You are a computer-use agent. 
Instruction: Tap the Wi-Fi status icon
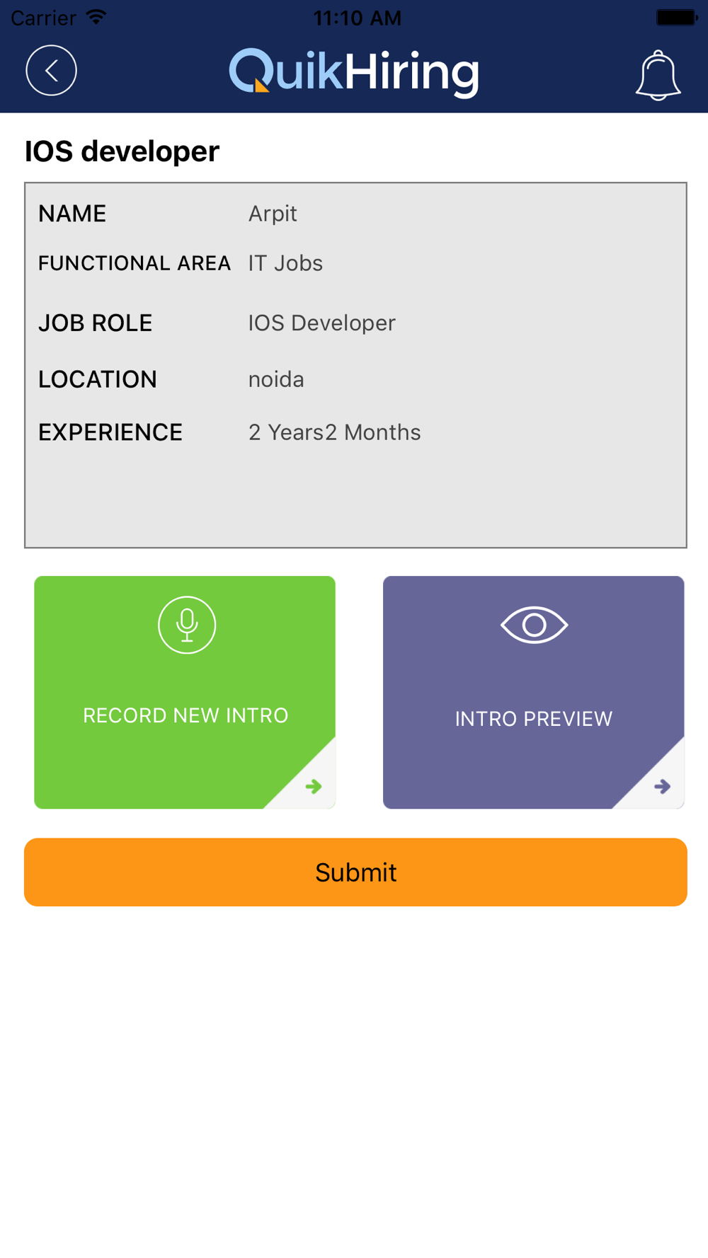point(96,17)
